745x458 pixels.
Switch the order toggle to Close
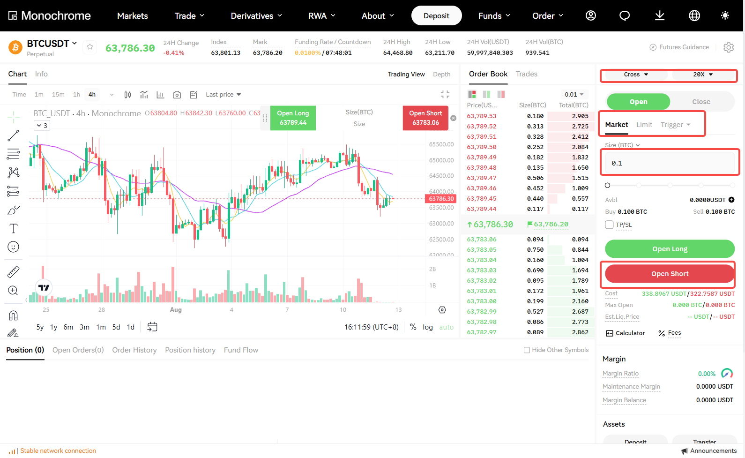tap(701, 102)
